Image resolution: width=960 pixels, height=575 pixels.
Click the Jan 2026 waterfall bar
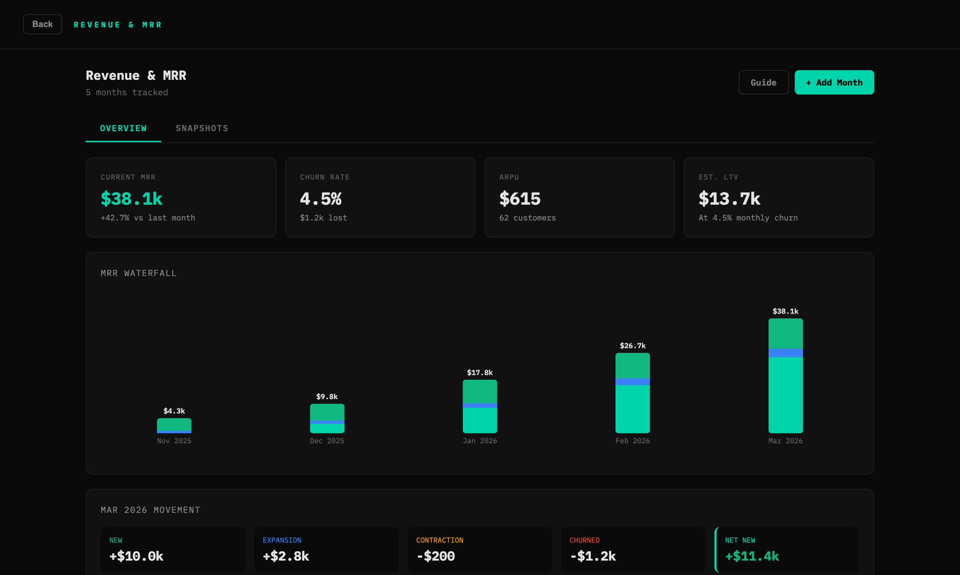pos(480,406)
